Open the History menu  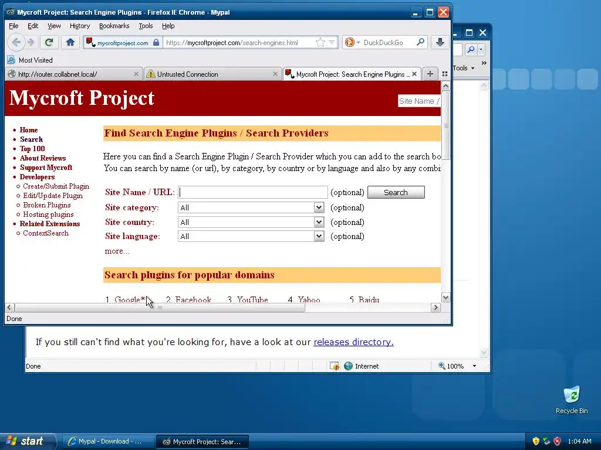tap(80, 26)
